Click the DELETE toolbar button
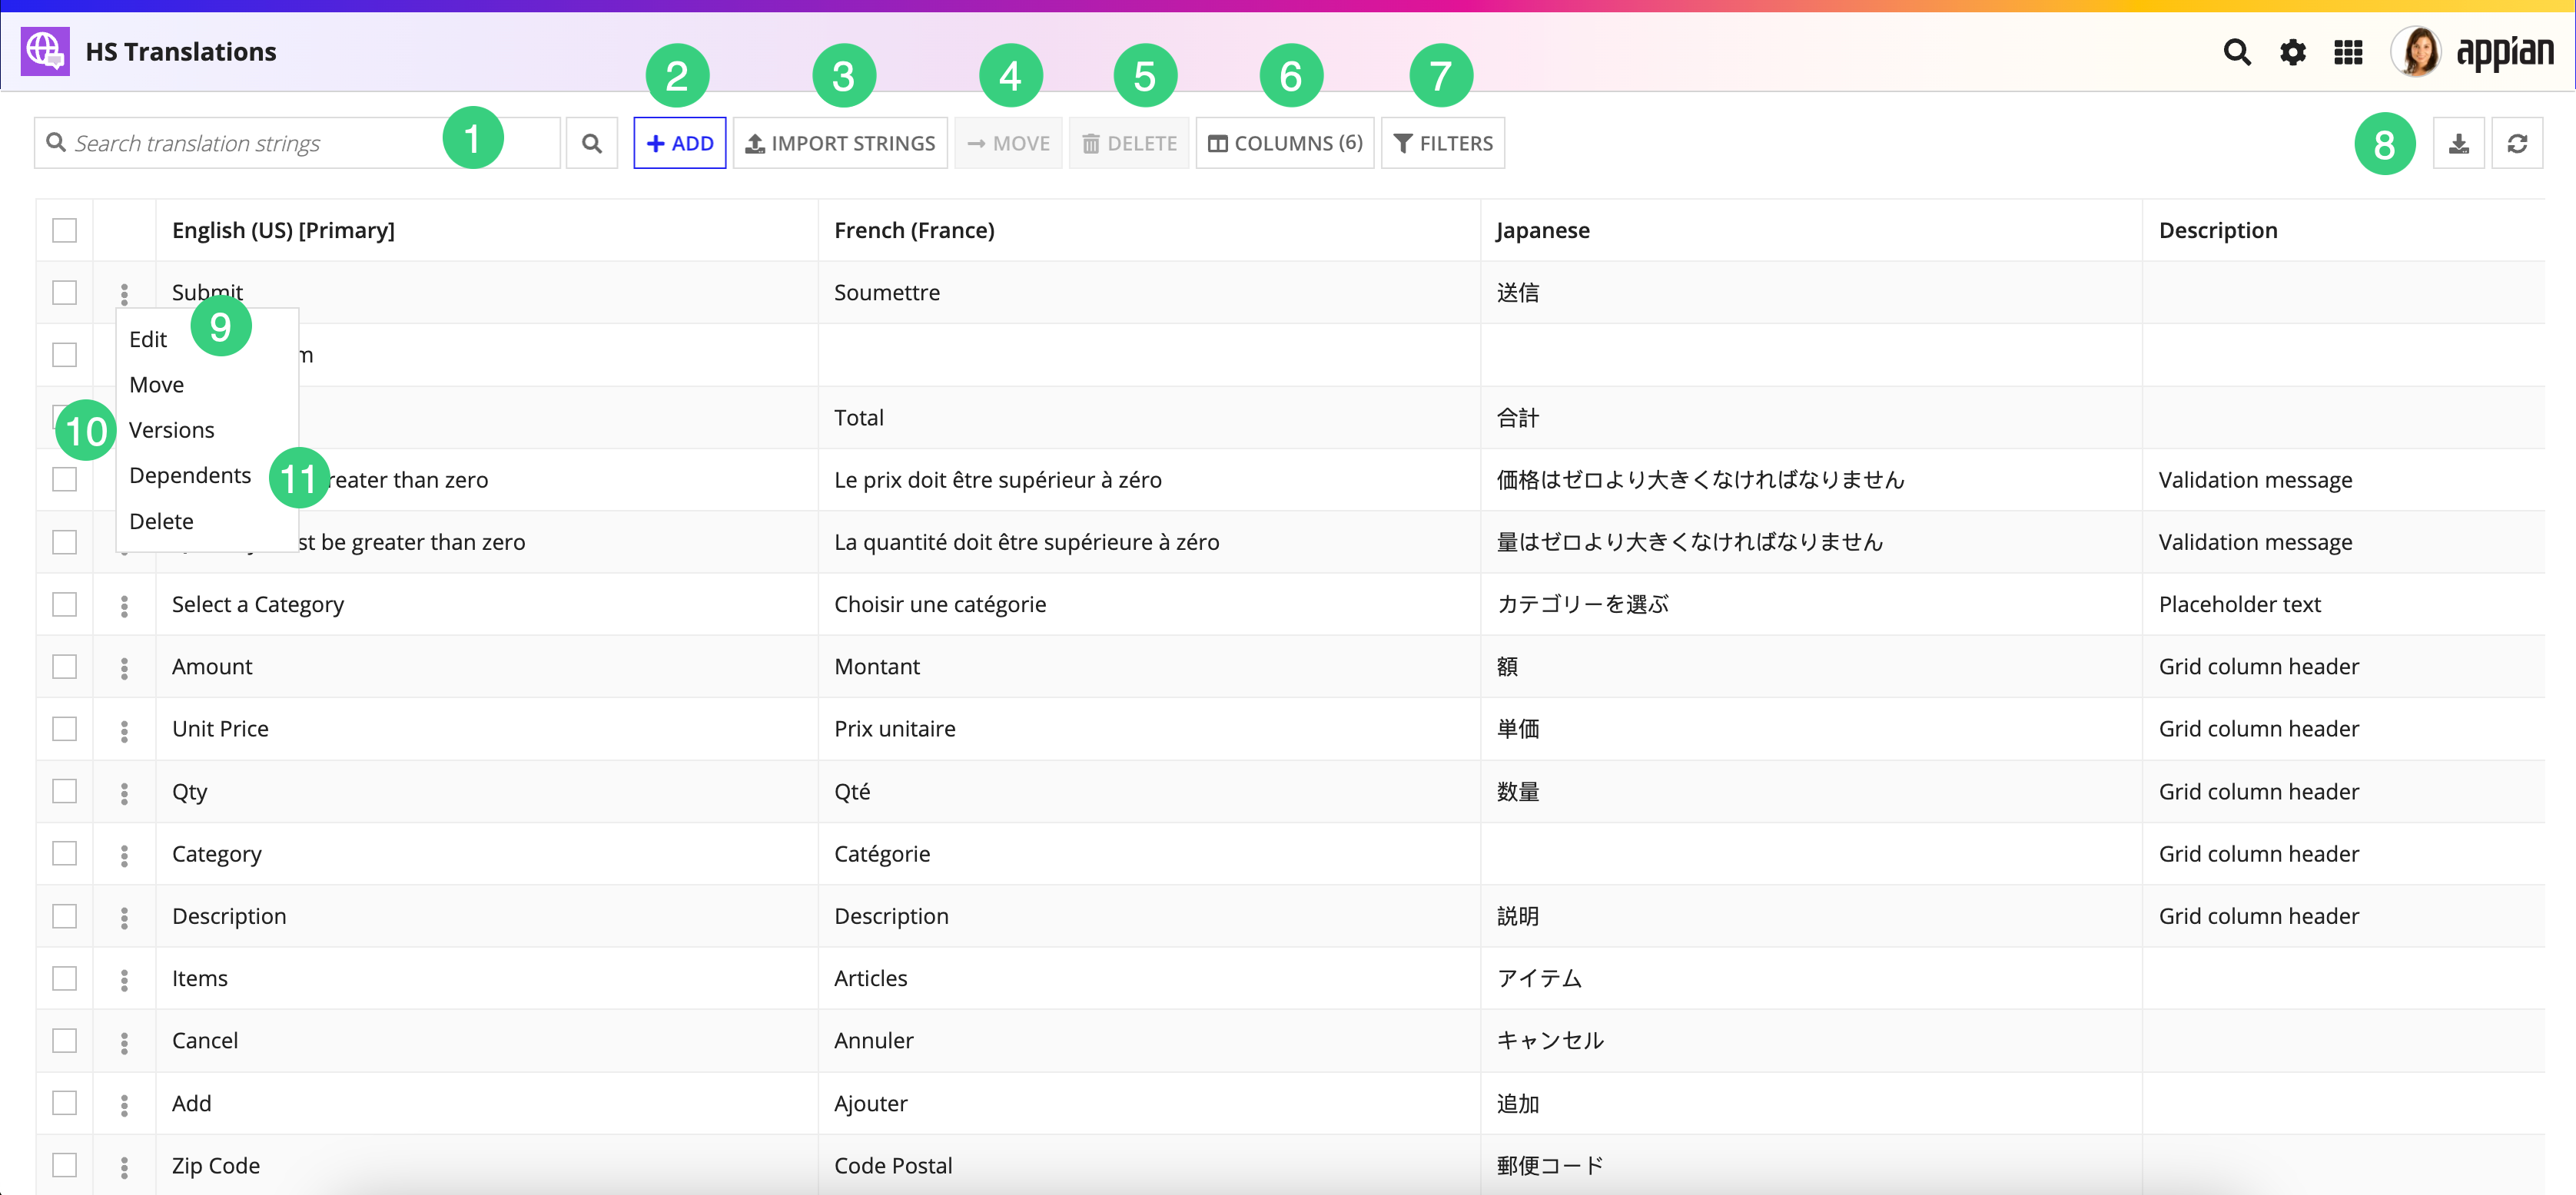 point(1129,143)
